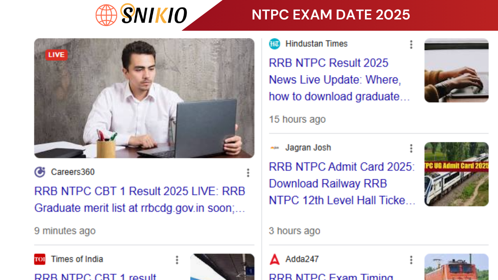Open the Hindustan Times source icon
The image size is (498, 280).
(275, 44)
